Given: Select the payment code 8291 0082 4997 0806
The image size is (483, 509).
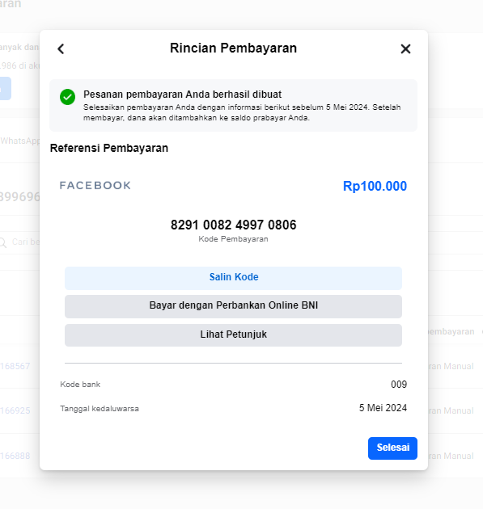Looking at the screenshot, I should (233, 225).
